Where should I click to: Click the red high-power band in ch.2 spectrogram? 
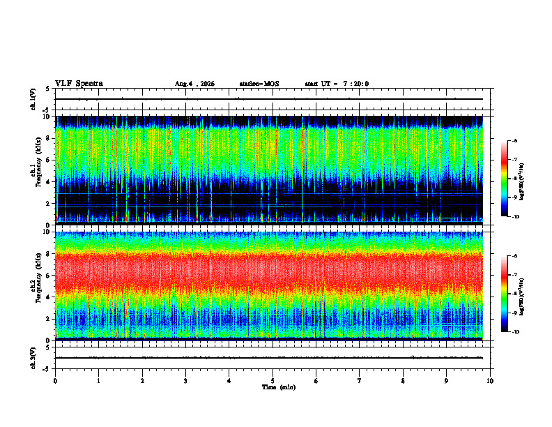(269, 273)
